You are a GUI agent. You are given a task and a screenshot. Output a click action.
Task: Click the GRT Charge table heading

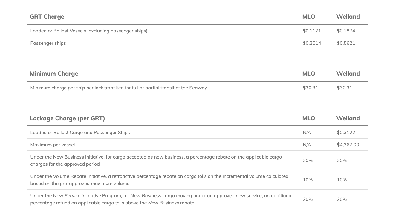(47, 17)
